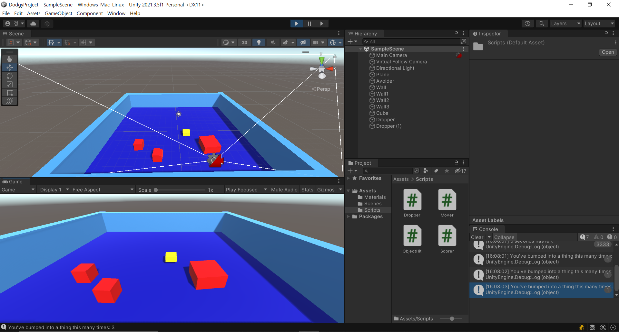Image resolution: width=619 pixels, height=332 pixels.
Task: Adjust the Project icon size slider
Action: coord(451,319)
